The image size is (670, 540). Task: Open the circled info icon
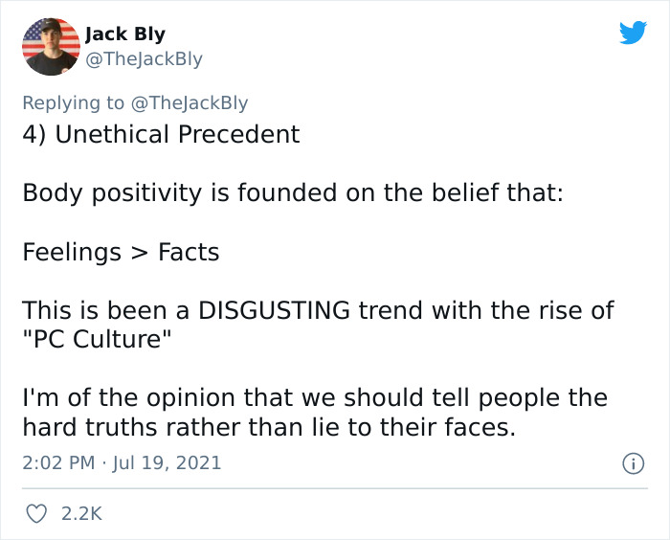coord(633,463)
